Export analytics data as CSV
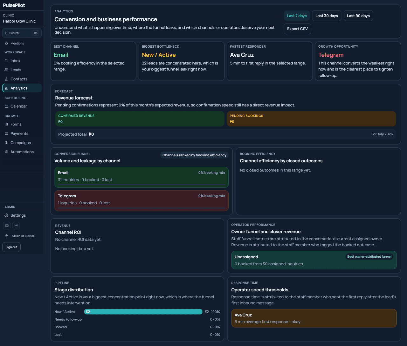Image resolution: width=407 pixels, height=346 pixels. (297, 29)
